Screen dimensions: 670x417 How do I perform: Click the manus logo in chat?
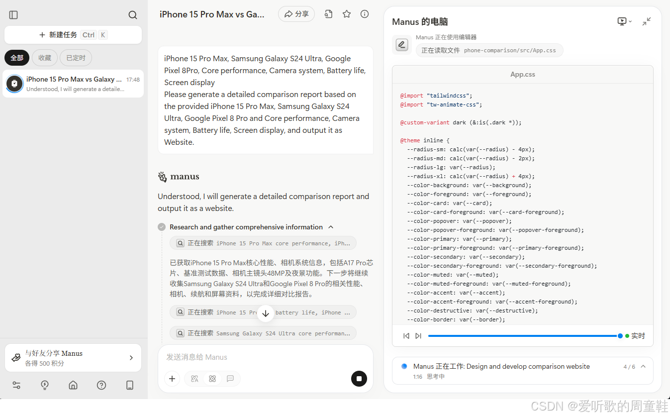click(179, 177)
